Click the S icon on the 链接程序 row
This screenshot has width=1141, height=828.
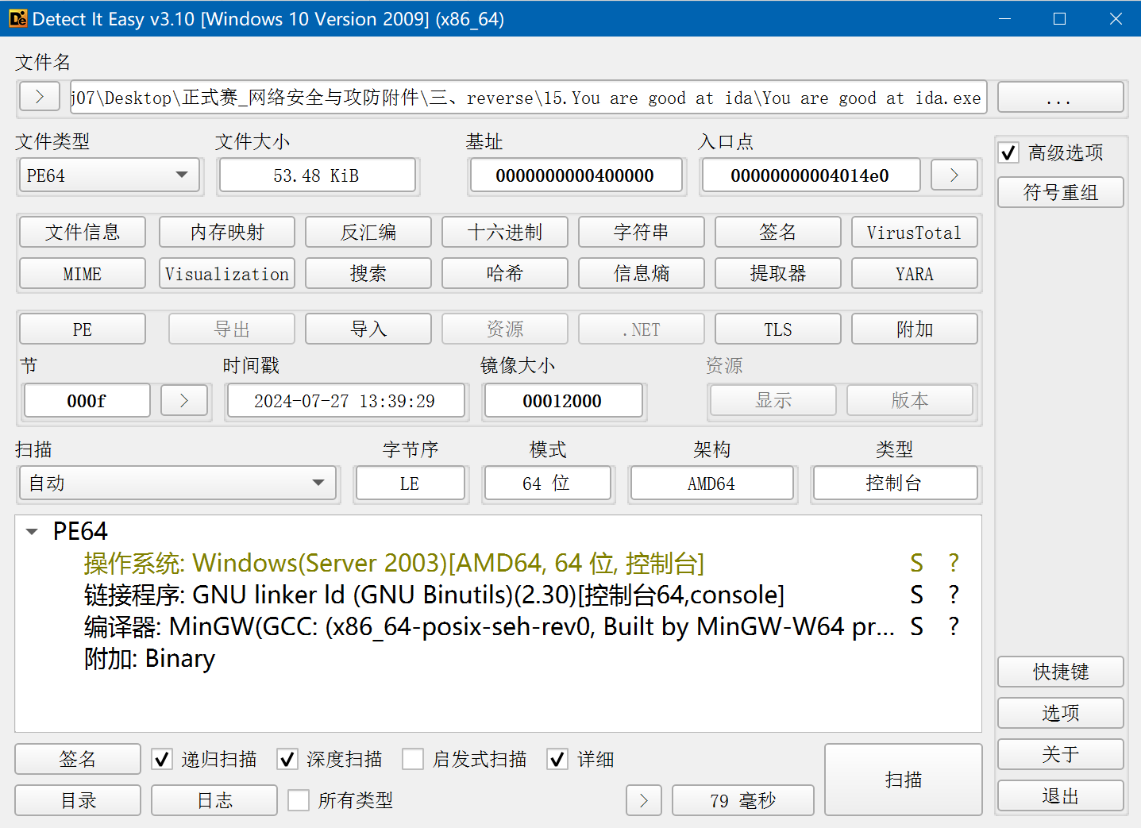click(x=916, y=595)
